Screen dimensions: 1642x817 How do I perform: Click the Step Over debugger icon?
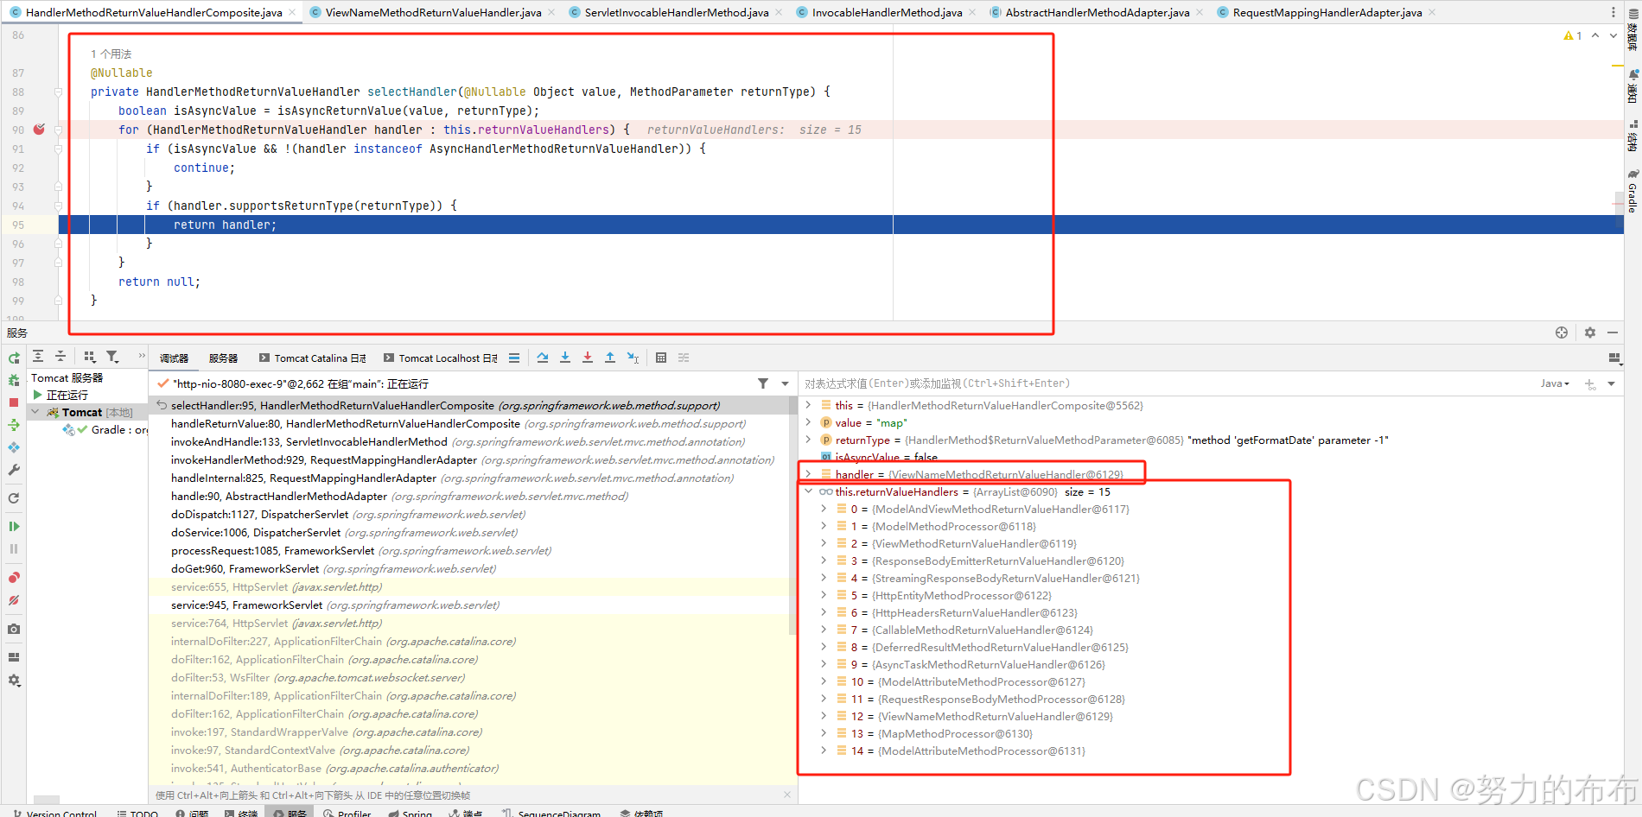pos(543,358)
